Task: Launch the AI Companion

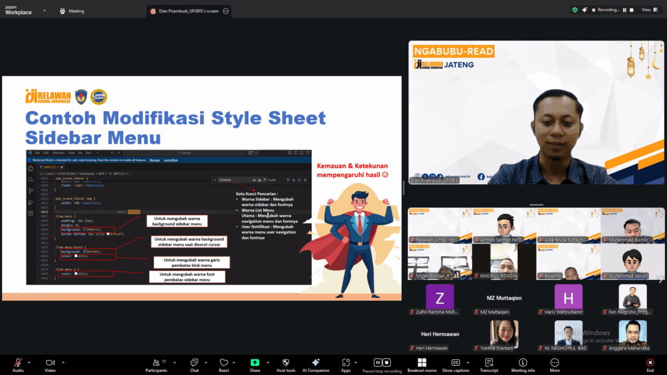Action: pyautogui.click(x=315, y=363)
